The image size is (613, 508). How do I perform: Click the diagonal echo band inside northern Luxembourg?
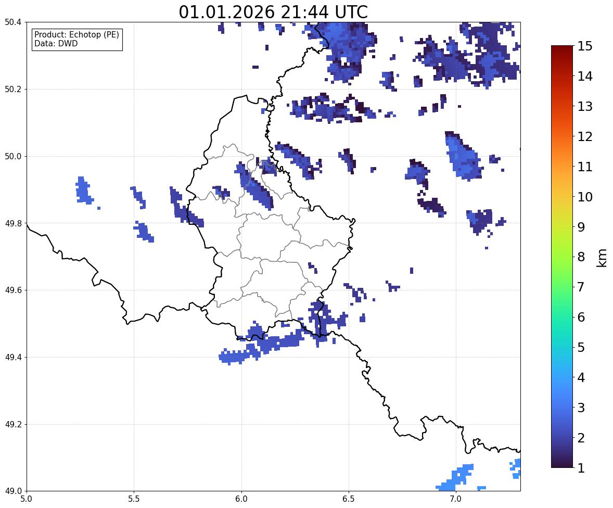pos(255,187)
